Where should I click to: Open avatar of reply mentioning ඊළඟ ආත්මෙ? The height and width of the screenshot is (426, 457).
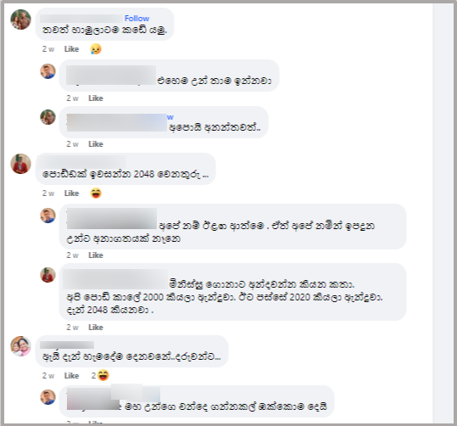[47, 216]
